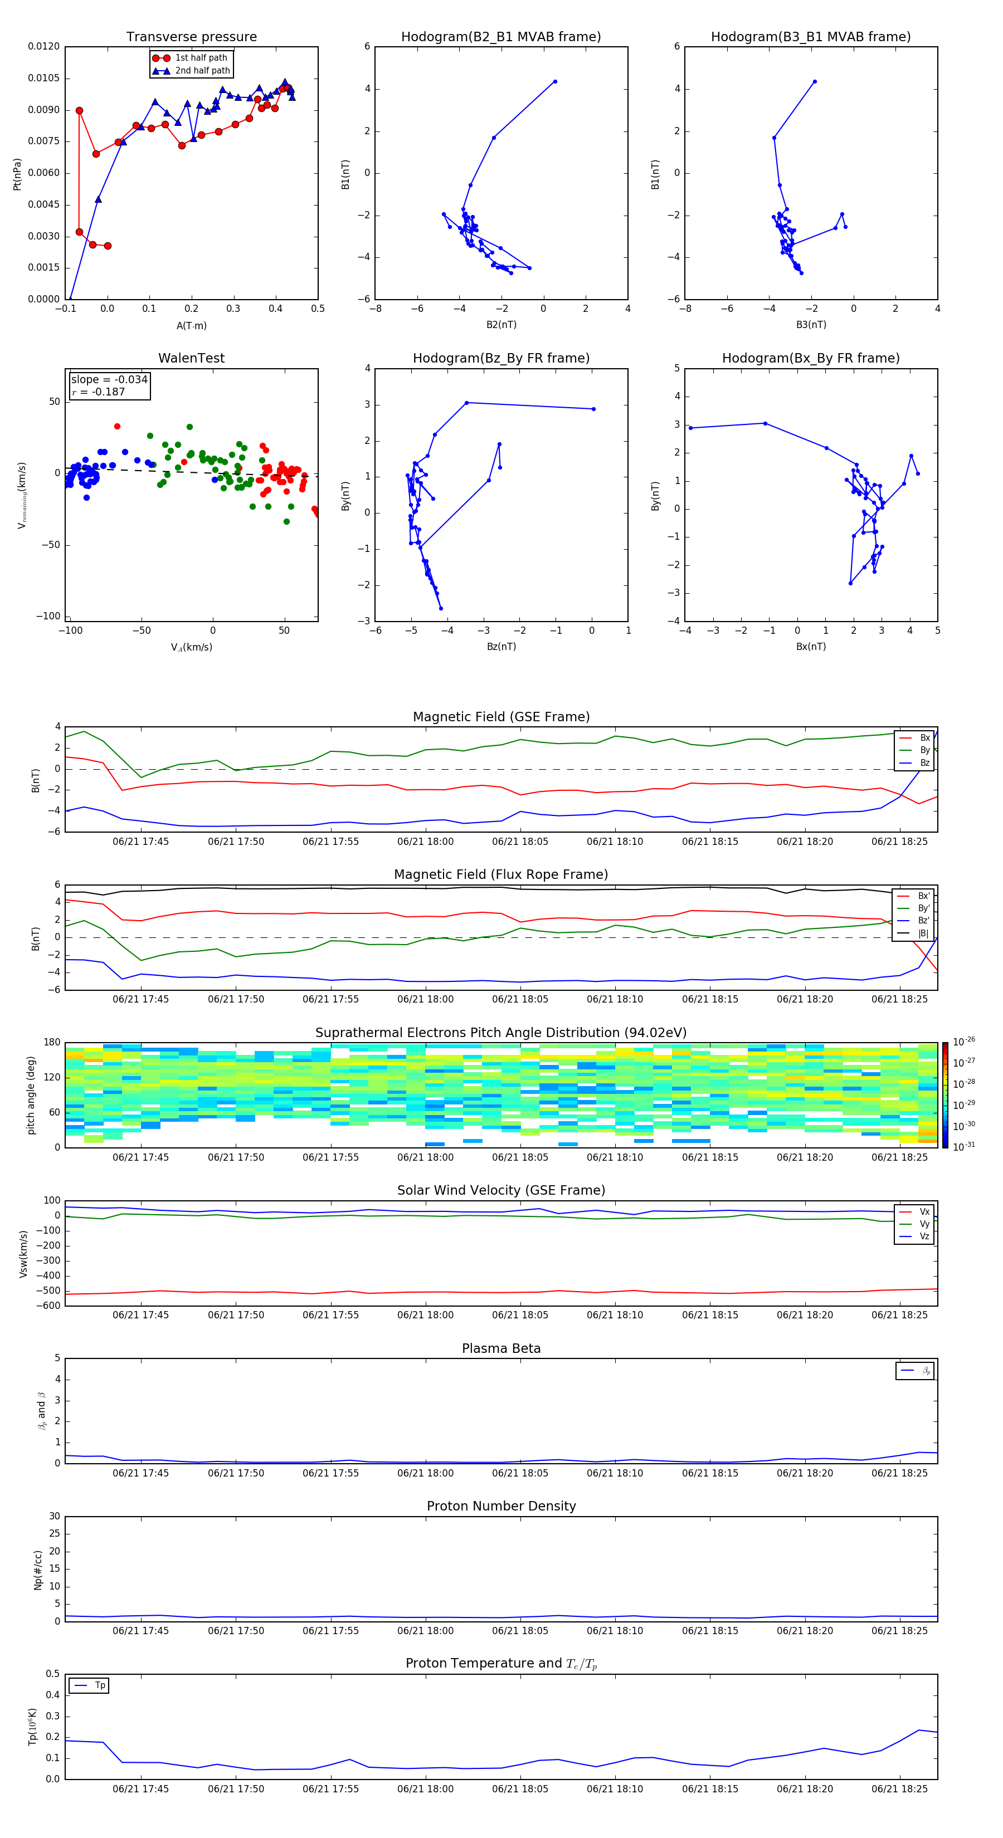Select the βp legend entry in Plasma Beta
1003x1838 pixels.
pyautogui.click(x=915, y=1371)
